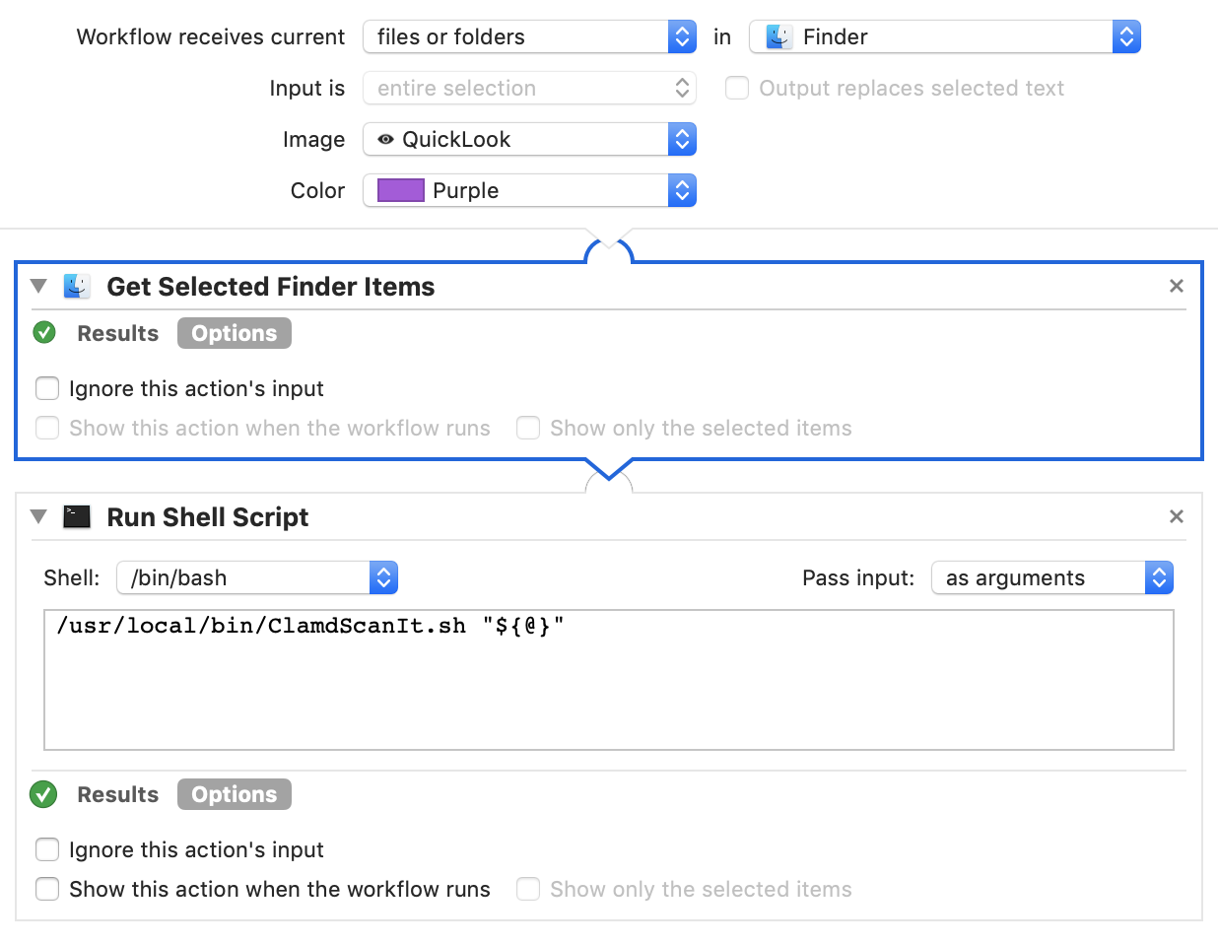1218x944 pixels.
Task: Open the /bin/bash Shell dropdown
Action: coord(257,578)
